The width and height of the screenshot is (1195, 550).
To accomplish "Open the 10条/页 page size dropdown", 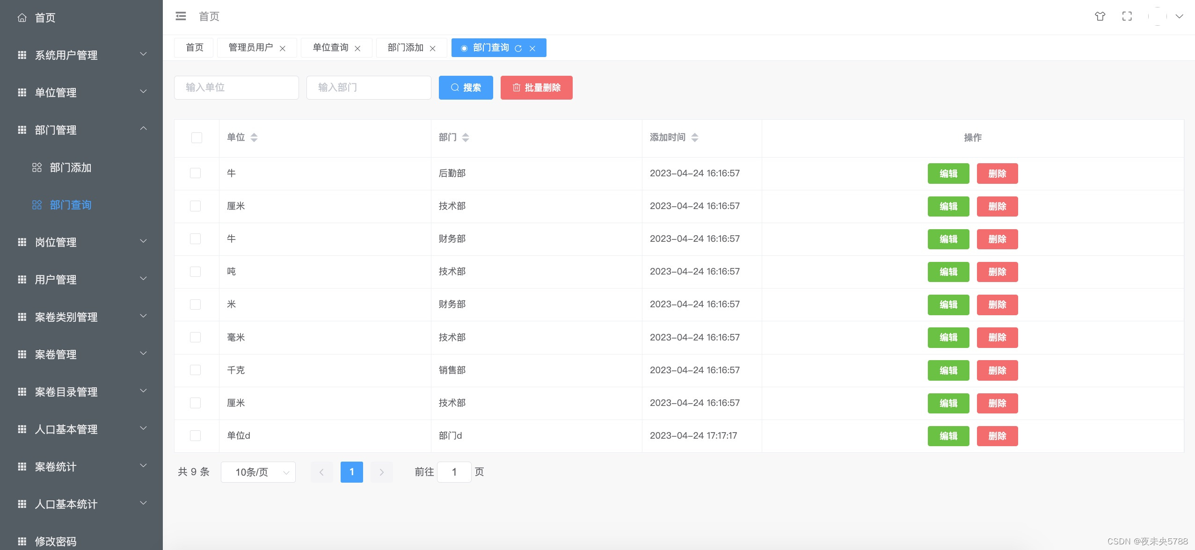I will [x=258, y=472].
